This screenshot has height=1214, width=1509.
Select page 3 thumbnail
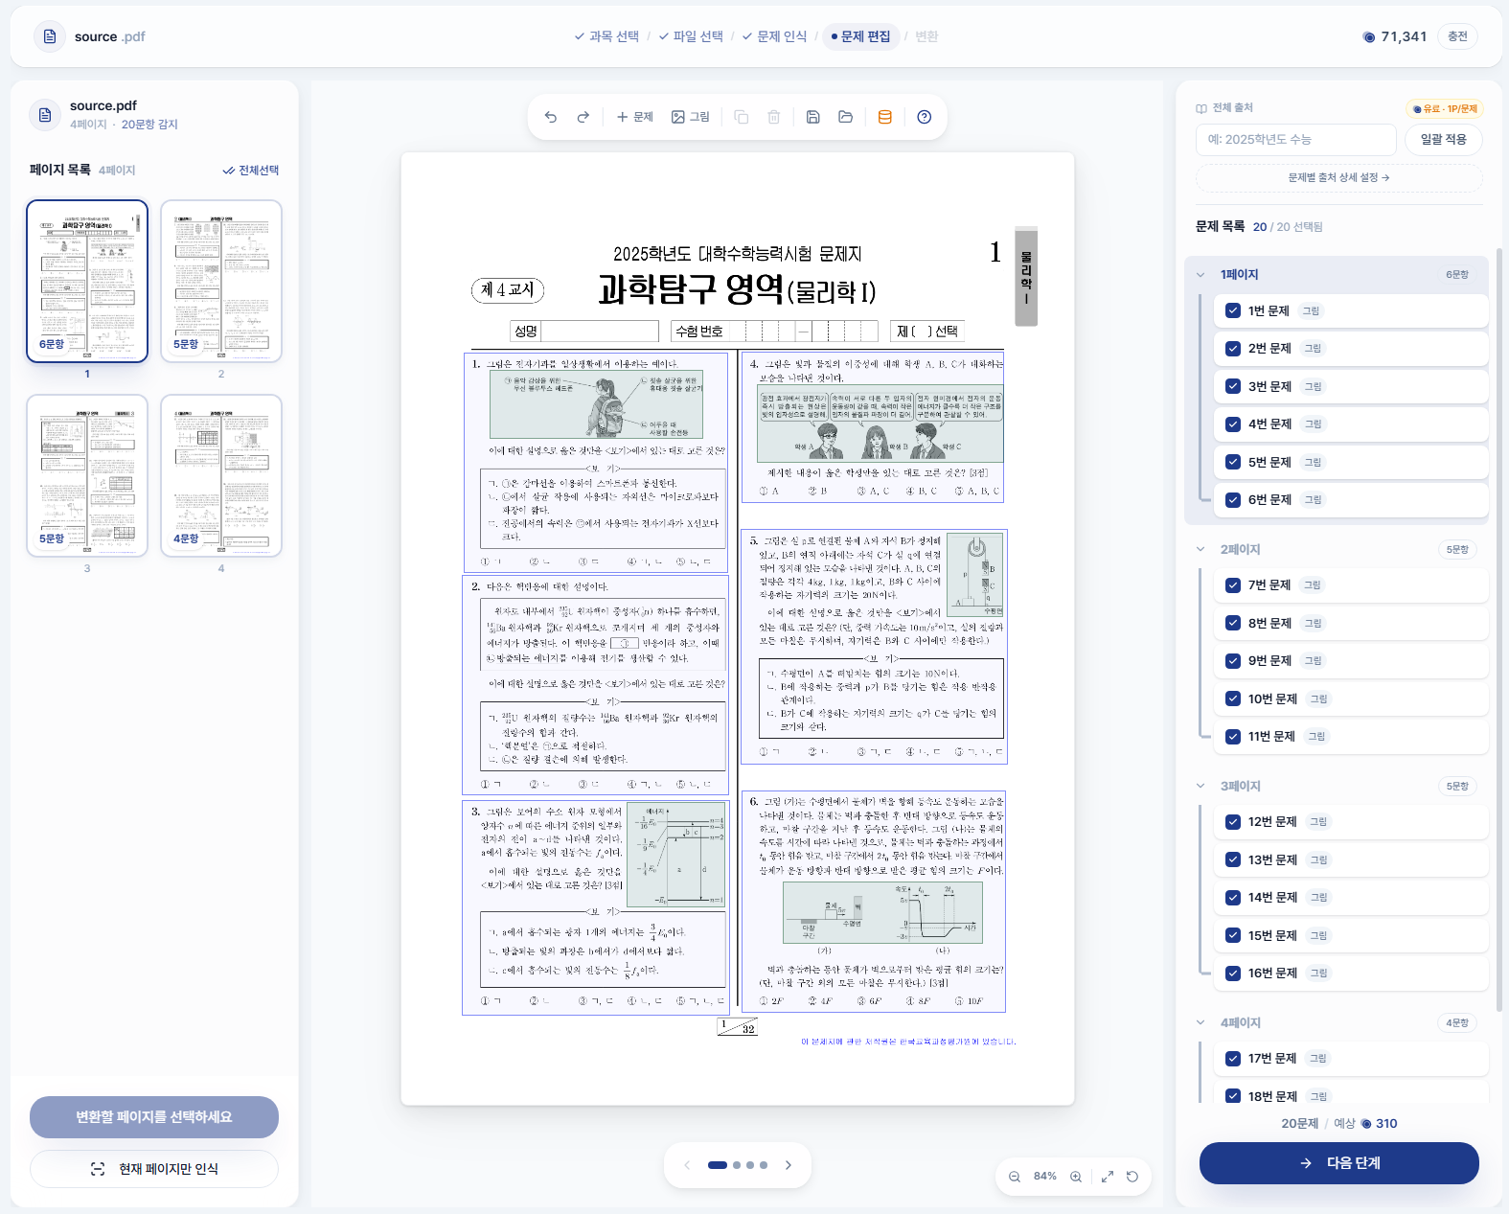pyautogui.click(x=87, y=475)
